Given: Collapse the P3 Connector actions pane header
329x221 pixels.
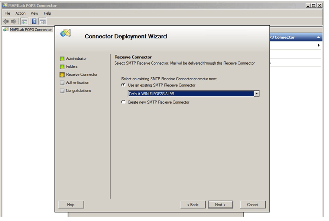Looking at the screenshot, I should [x=319, y=38].
